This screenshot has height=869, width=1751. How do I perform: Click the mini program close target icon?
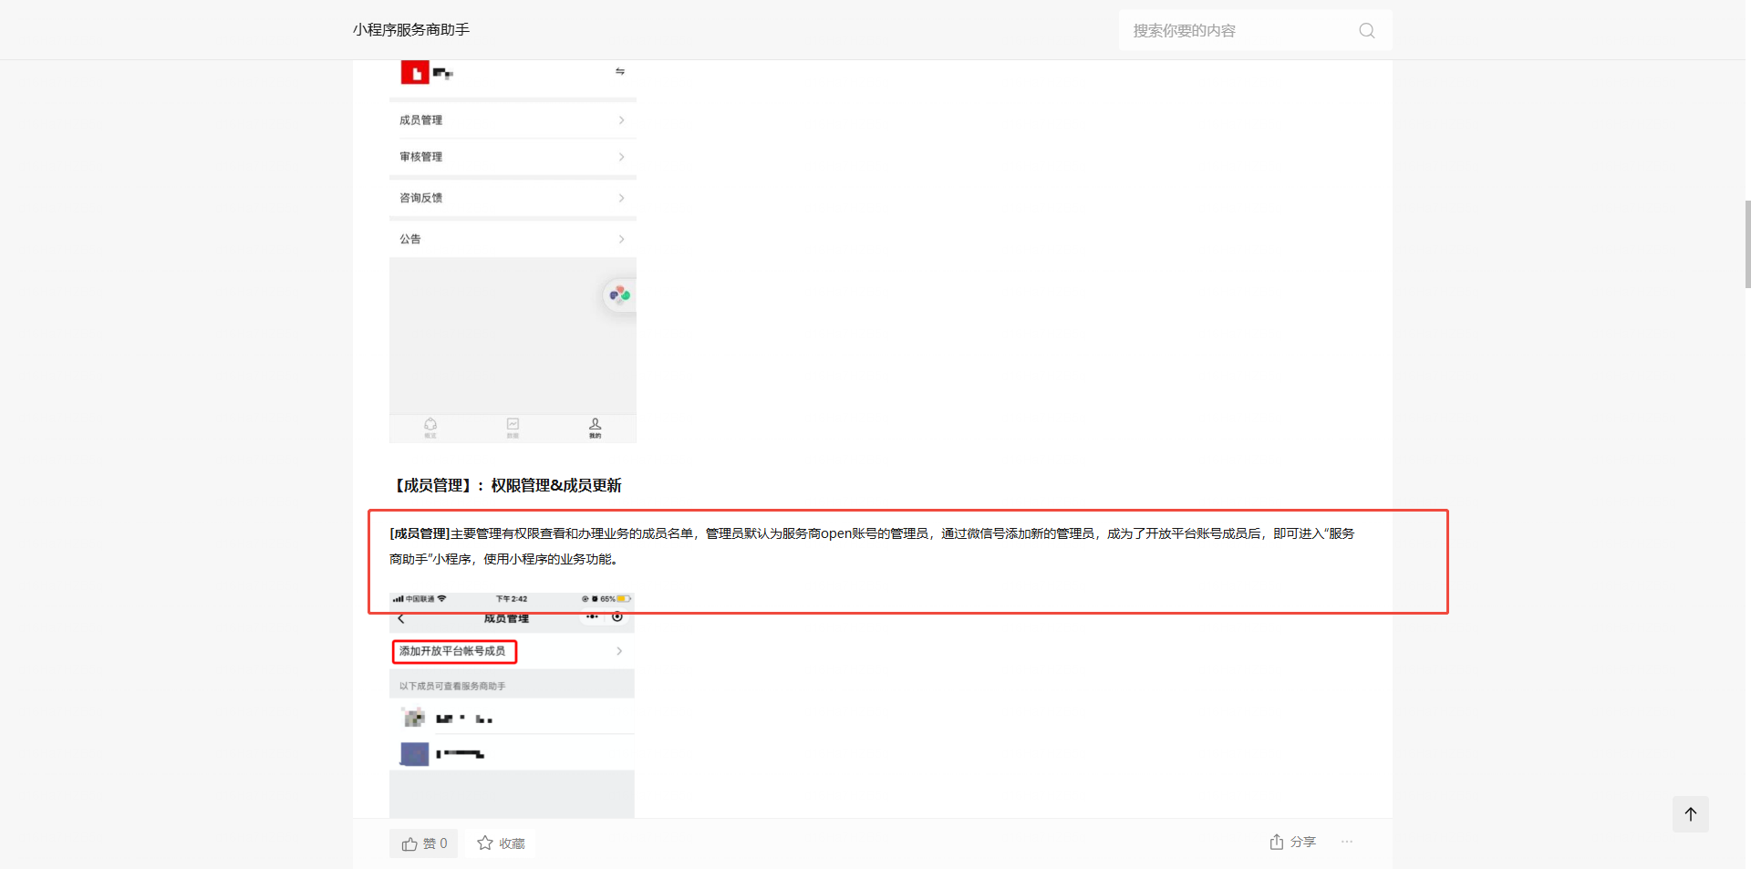pos(617,617)
